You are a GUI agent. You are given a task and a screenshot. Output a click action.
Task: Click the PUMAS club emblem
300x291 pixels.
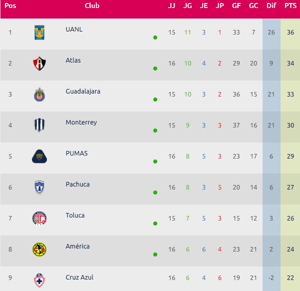[39, 156]
